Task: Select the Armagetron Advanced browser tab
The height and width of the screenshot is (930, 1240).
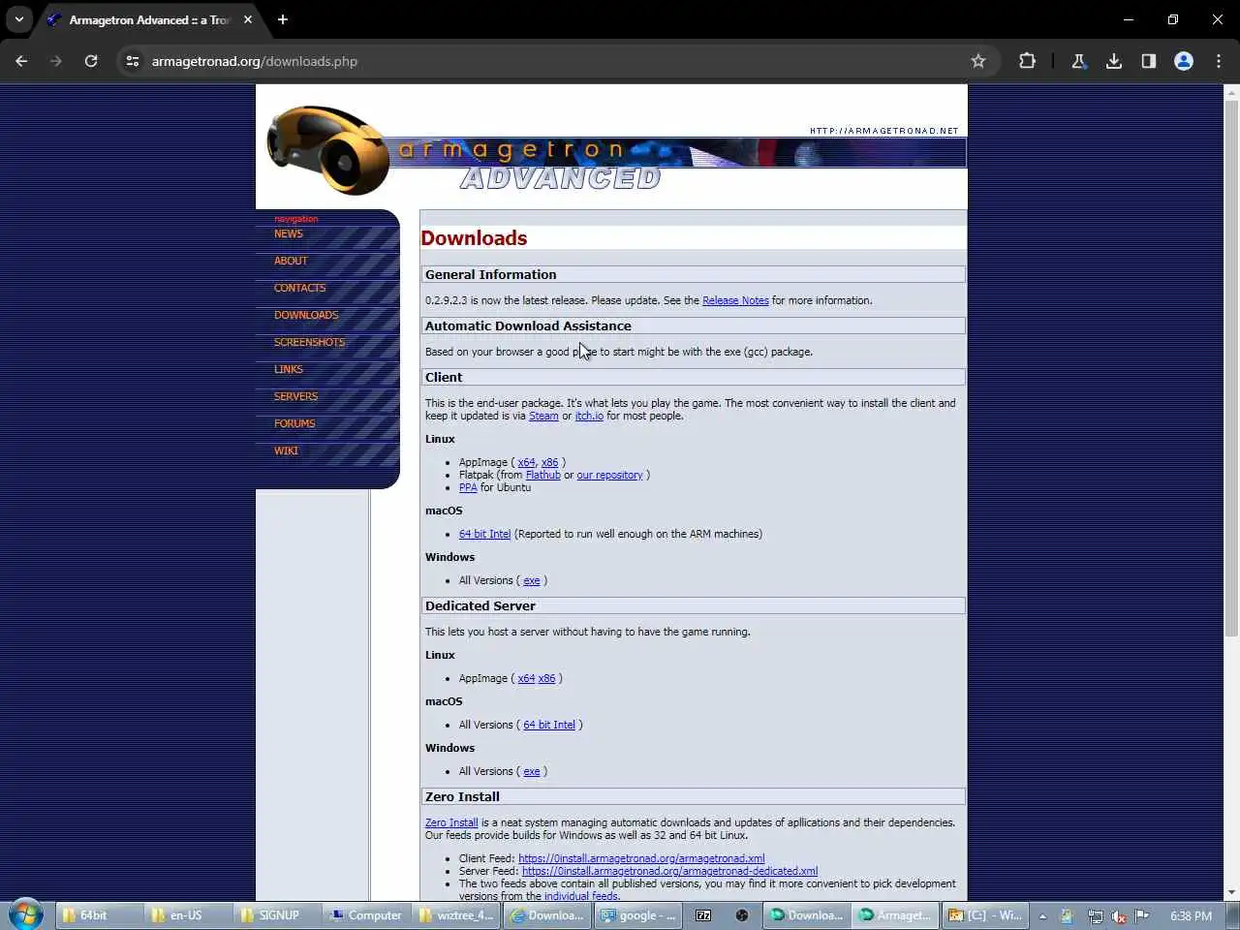Action: click(x=149, y=19)
